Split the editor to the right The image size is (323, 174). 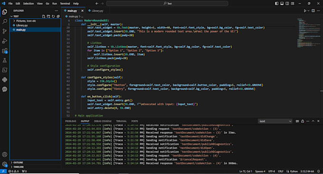[x=313, y=11]
